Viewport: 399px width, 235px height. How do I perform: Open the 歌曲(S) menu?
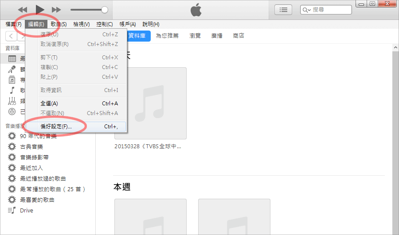pos(59,24)
